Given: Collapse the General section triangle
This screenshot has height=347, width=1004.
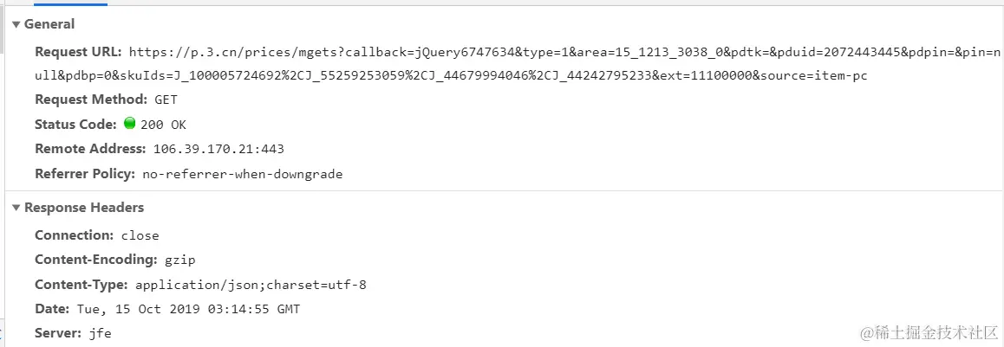Looking at the screenshot, I should [x=16, y=24].
